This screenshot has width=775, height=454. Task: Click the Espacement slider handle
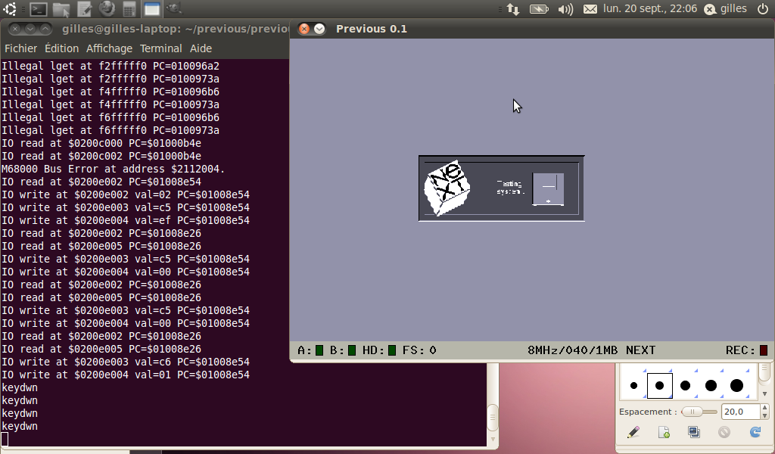point(690,412)
